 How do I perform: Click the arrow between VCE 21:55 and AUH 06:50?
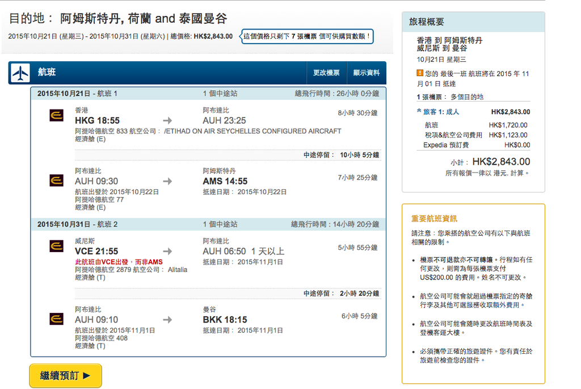click(167, 252)
